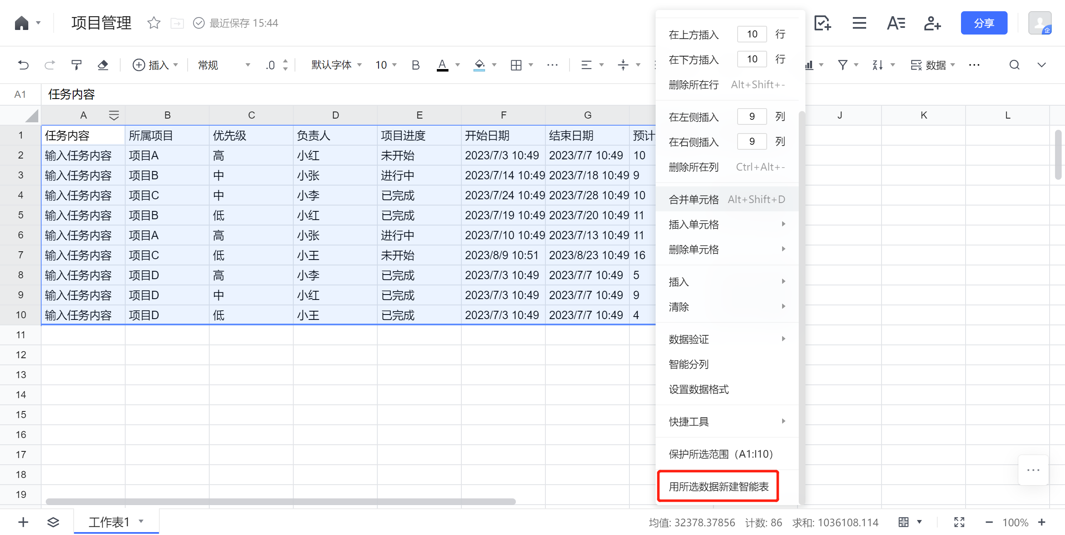Click the filter funnel icon

click(x=842, y=65)
